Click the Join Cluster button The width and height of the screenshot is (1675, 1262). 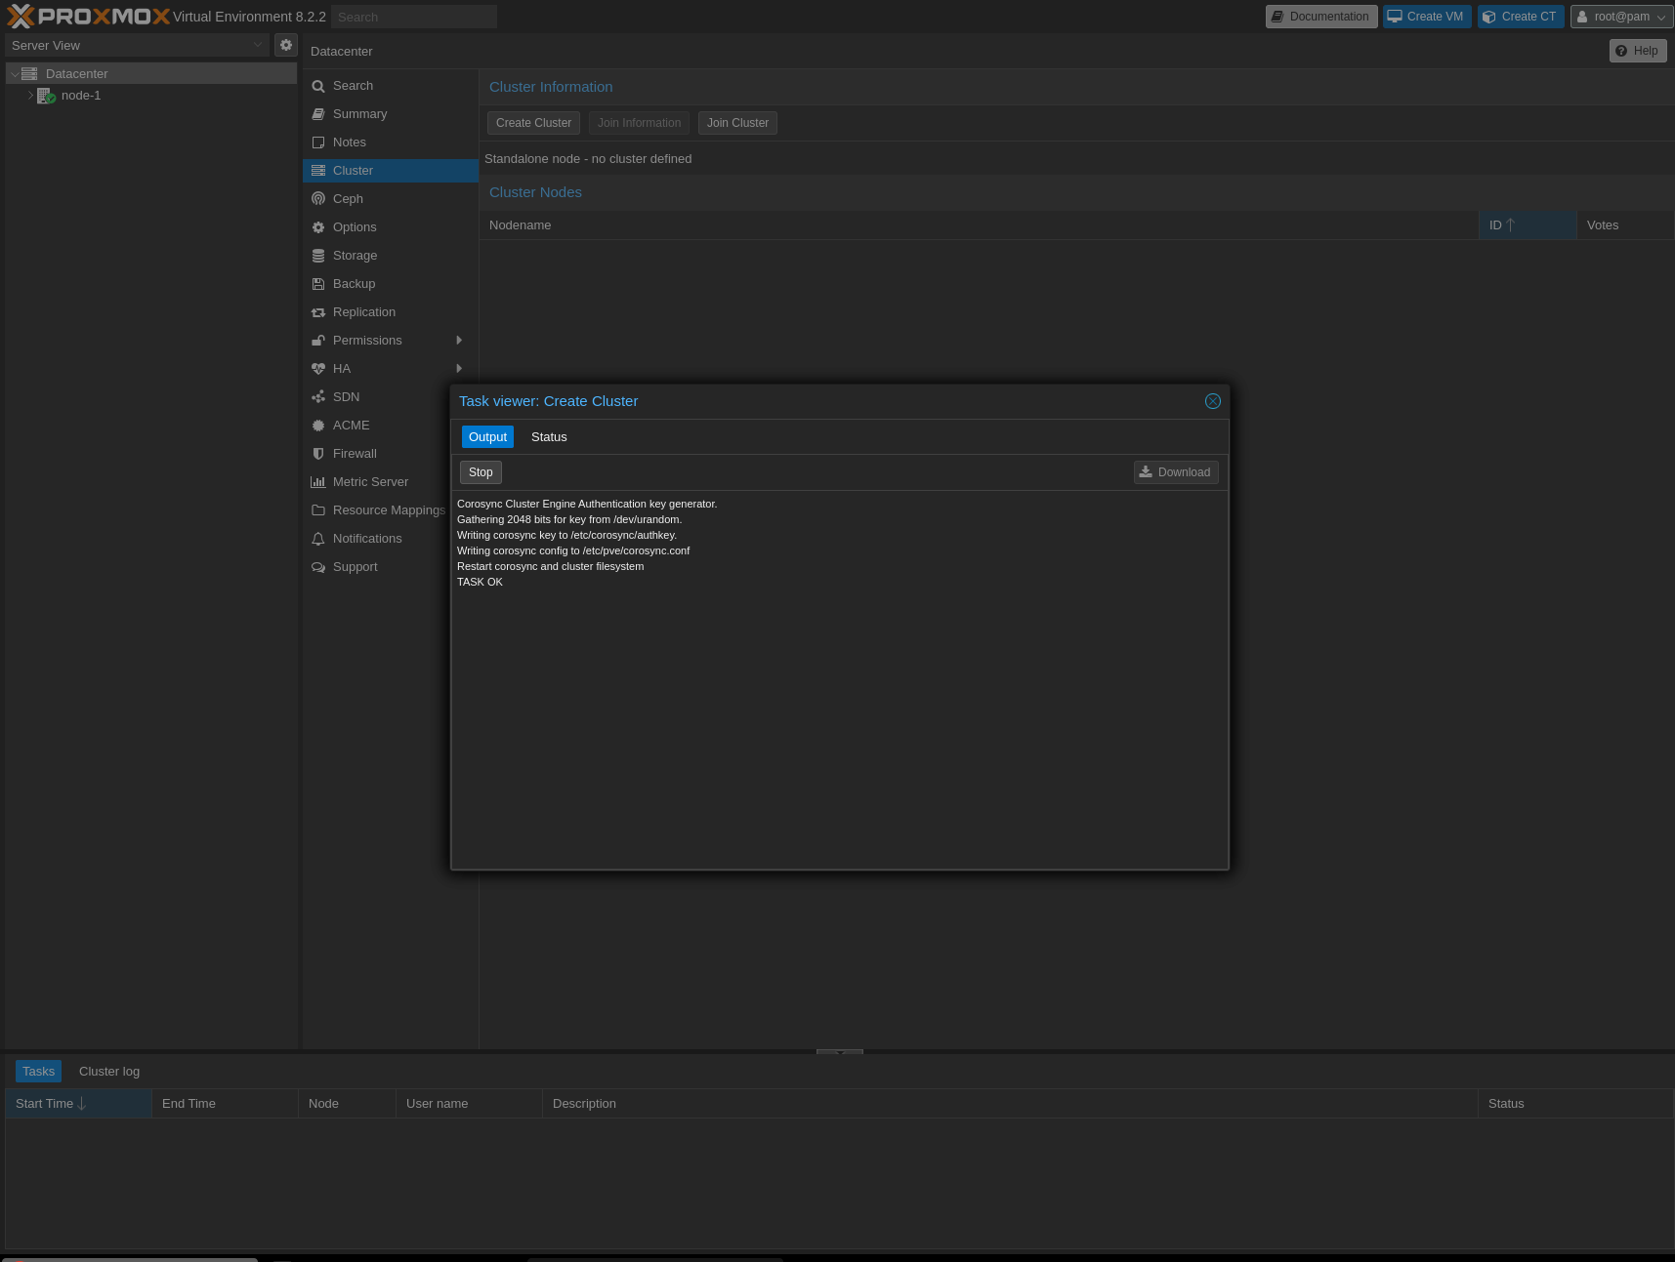click(x=736, y=122)
